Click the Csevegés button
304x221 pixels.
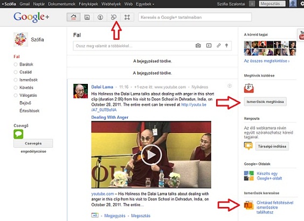33,144
